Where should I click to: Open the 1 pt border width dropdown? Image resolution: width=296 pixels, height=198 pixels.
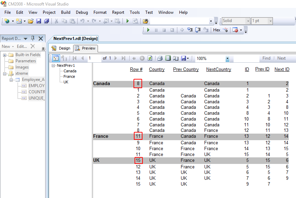click(270, 21)
